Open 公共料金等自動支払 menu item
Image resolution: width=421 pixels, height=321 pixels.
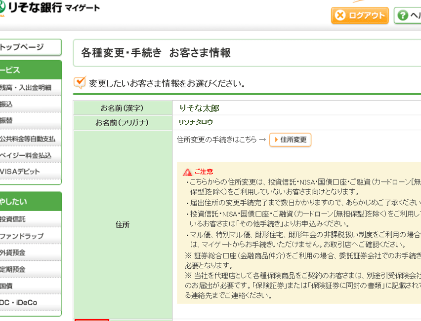pos(28,139)
